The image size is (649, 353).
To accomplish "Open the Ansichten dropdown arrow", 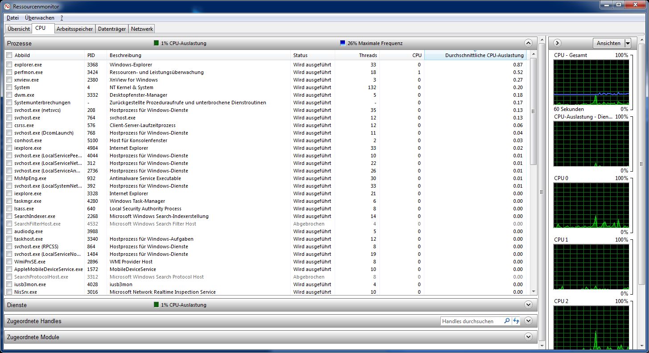I will tap(628, 43).
